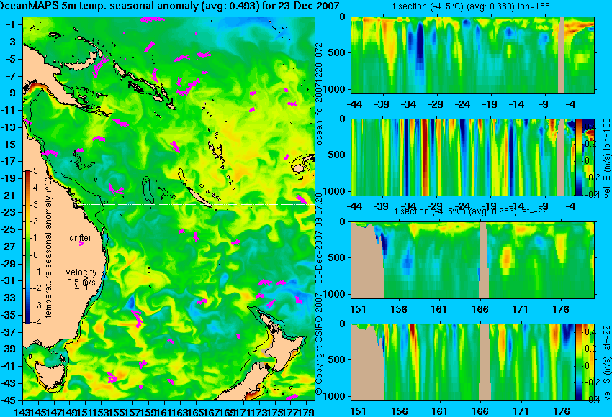Click the -23 latitude tick on the map axis

tap(11, 212)
